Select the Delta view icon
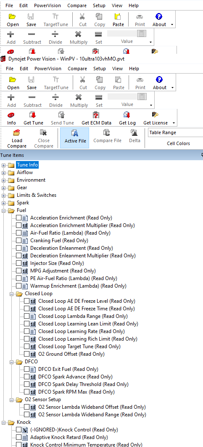This screenshot has height=447, width=203. (x=134, y=132)
